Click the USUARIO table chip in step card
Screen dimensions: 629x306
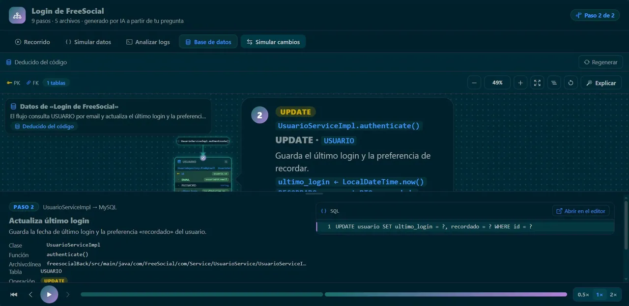point(339,140)
